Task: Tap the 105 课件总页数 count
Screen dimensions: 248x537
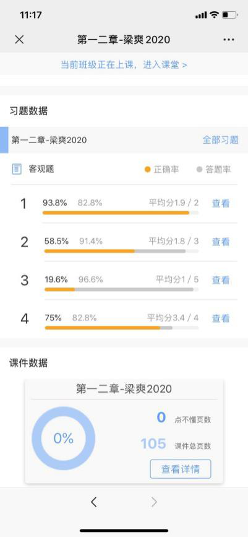Action: tap(153, 444)
